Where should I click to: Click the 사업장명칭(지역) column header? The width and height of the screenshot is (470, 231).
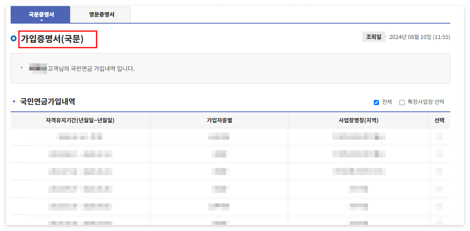tap(358, 120)
